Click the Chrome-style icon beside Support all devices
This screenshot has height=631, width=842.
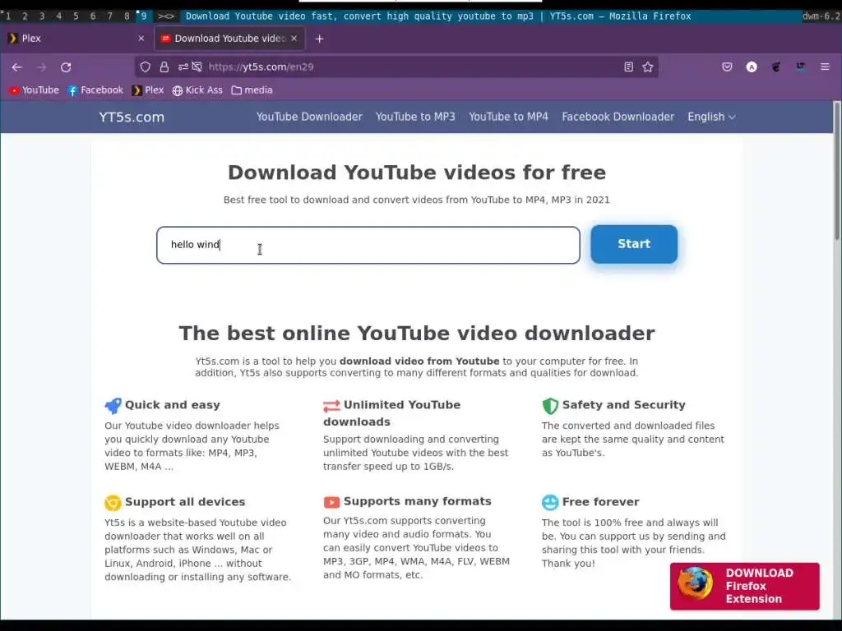pos(113,503)
